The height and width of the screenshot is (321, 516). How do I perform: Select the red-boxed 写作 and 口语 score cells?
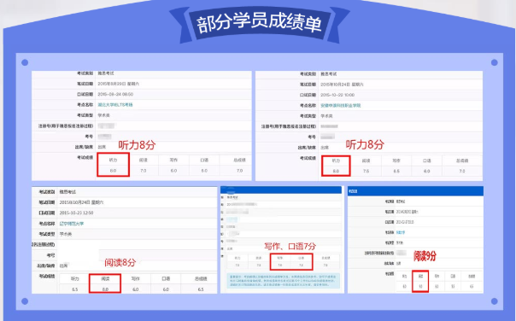pyautogui.click(x=291, y=261)
